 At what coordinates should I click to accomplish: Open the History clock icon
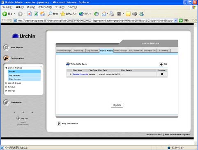97,14
